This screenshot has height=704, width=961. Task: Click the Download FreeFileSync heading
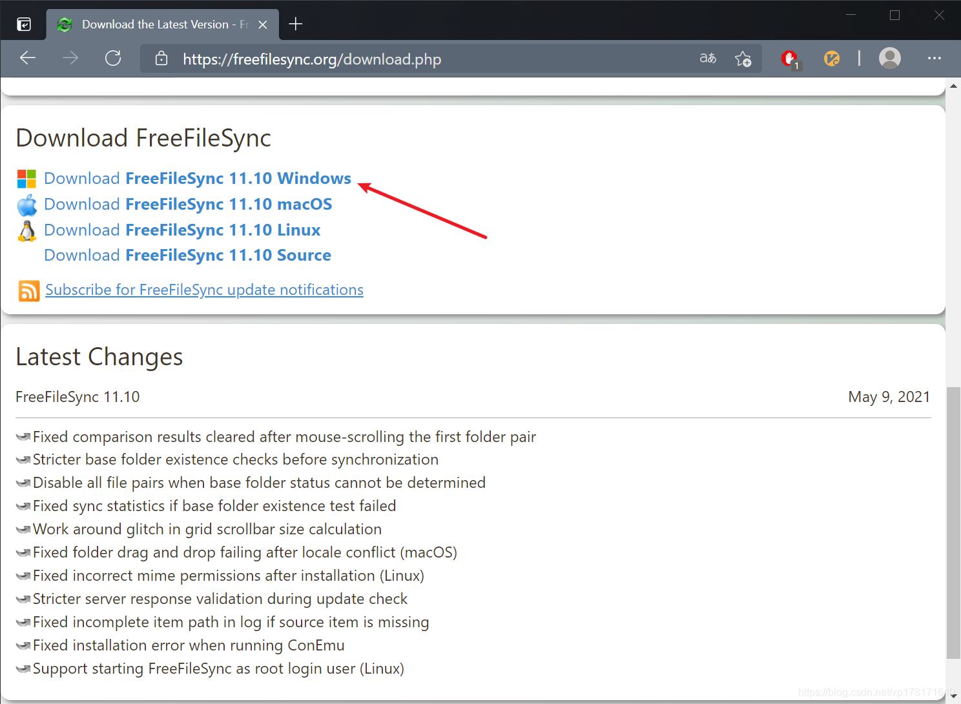tap(143, 138)
